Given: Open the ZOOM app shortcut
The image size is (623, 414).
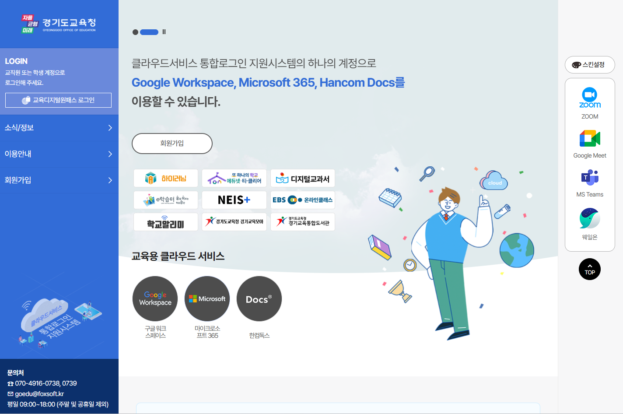Looking at the screenshot, I should click(590, 103).
